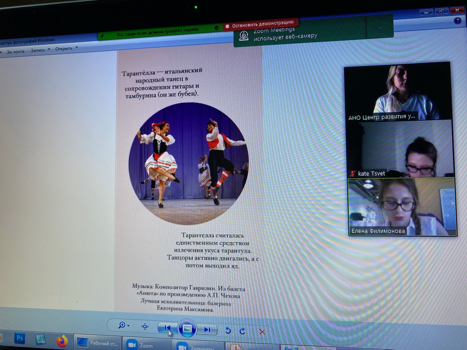Click the Zoom screen share shield icon
467x350 pixels.
[216, 28]
